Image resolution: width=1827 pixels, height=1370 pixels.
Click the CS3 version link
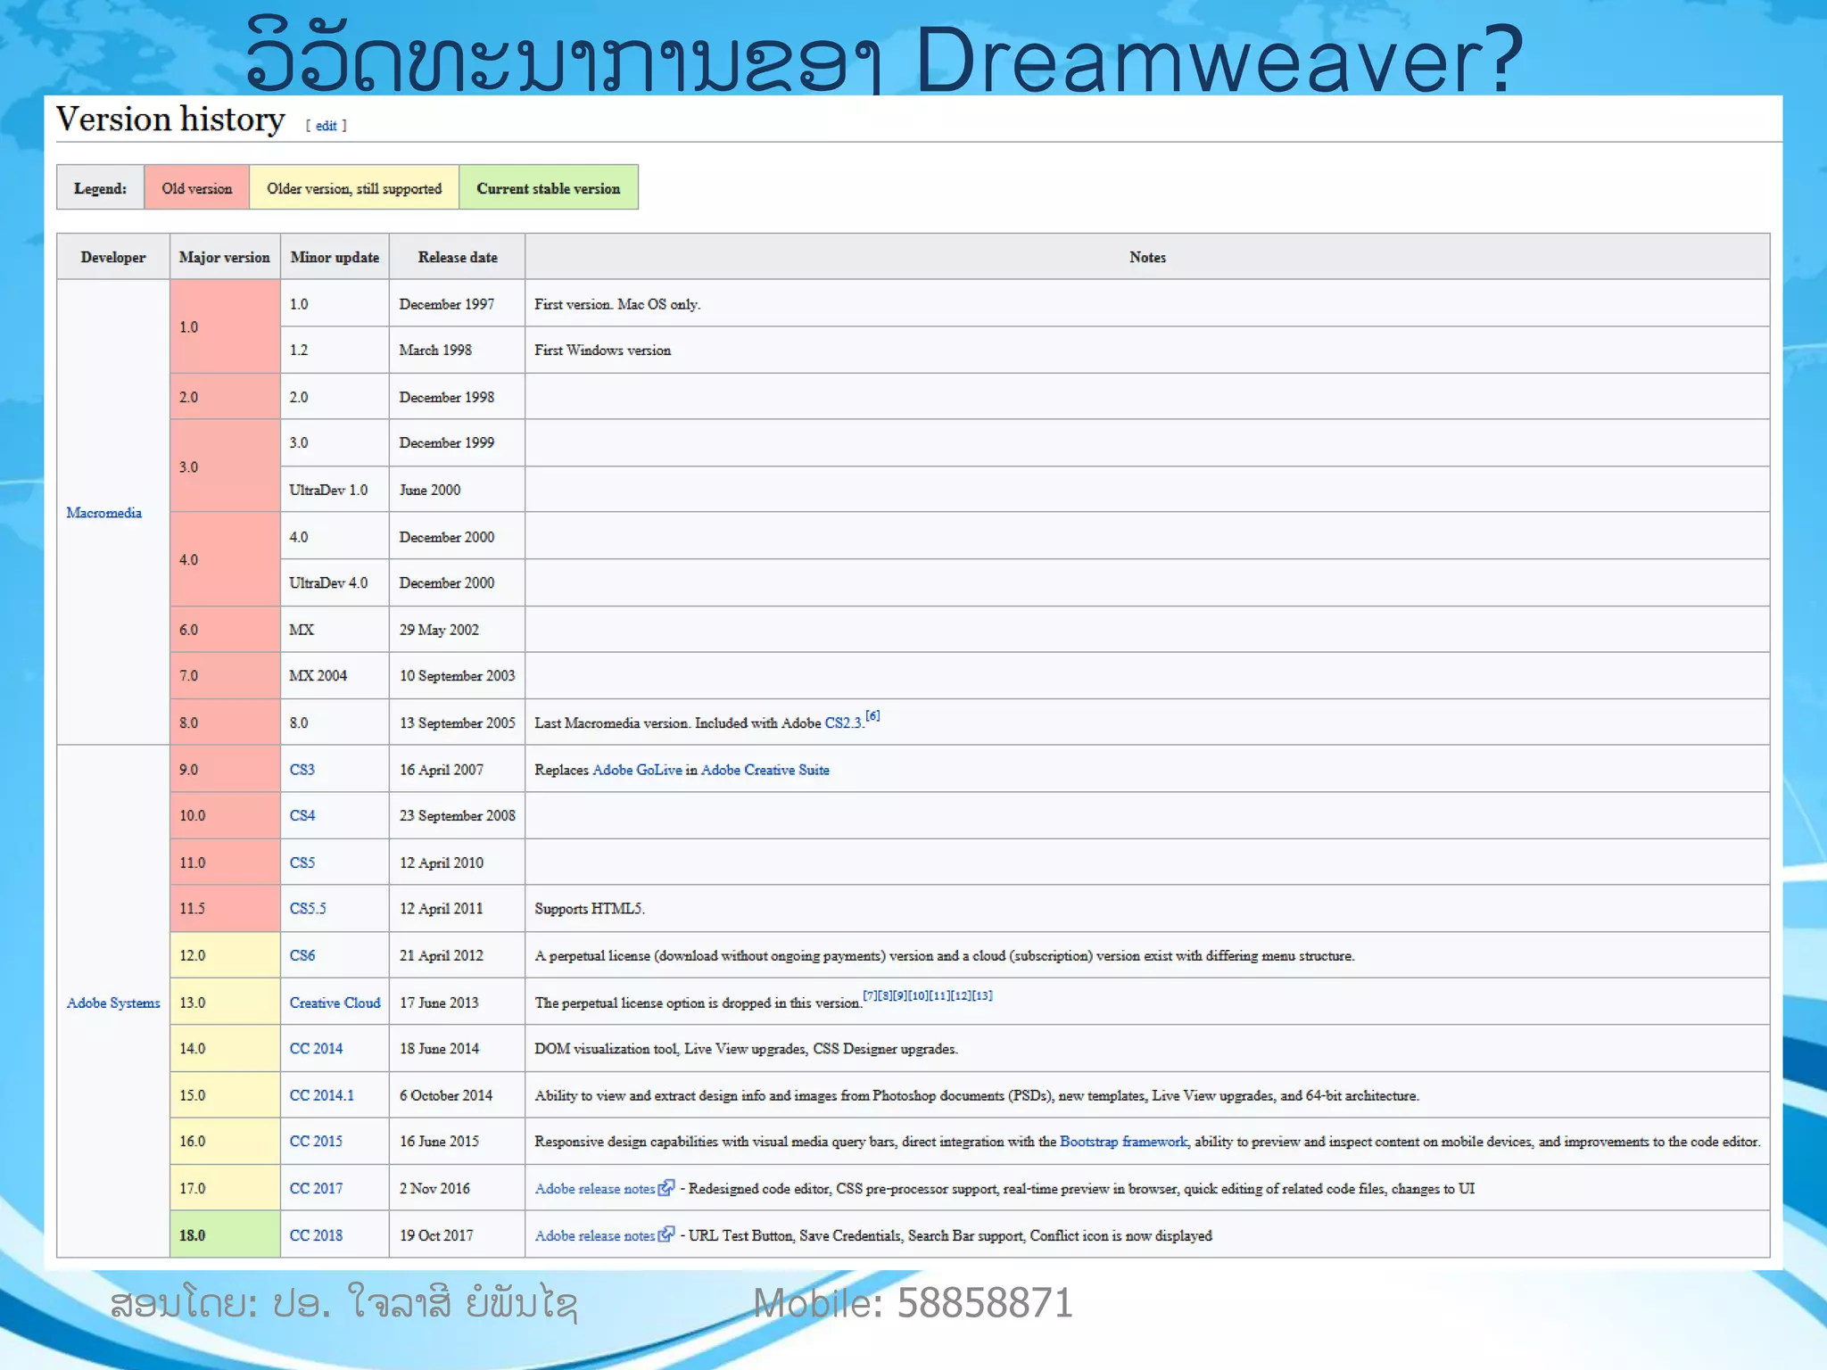pyautogui.click(x=302, y=770)
